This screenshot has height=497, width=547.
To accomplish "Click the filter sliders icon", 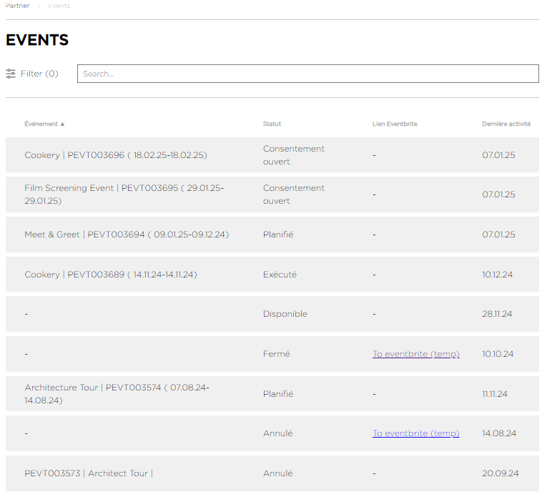I will point(11,74).
